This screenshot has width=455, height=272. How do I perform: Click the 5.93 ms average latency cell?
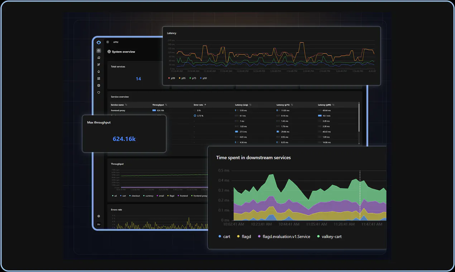pos(241,111)
